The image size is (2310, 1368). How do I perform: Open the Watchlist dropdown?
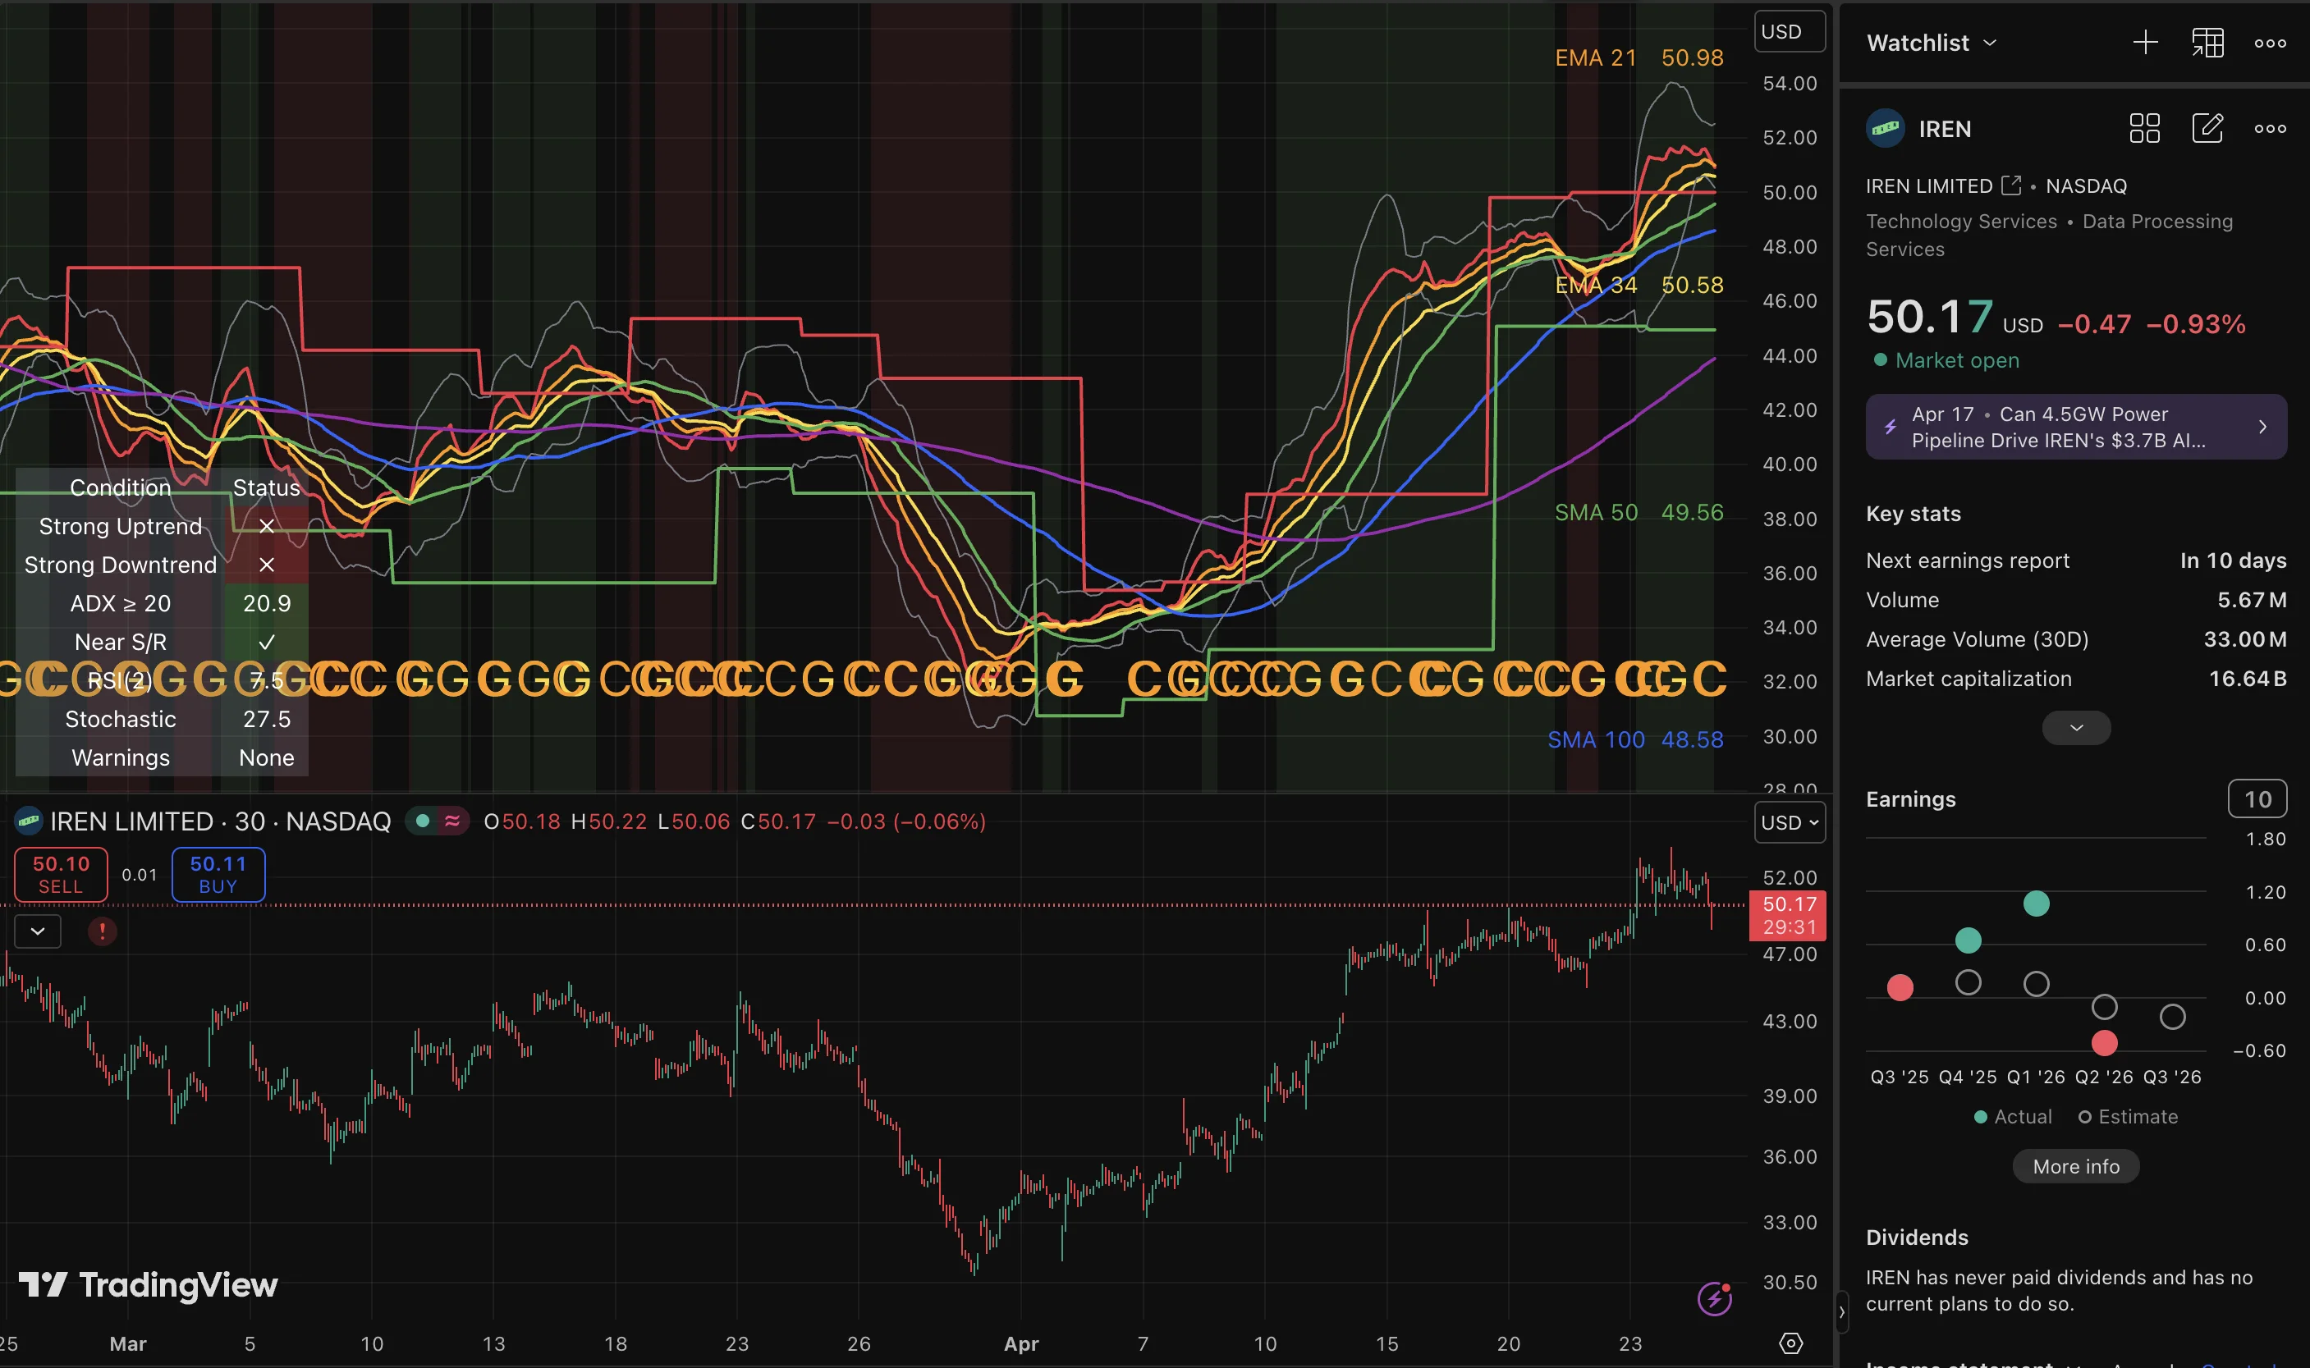[1931, 43]
